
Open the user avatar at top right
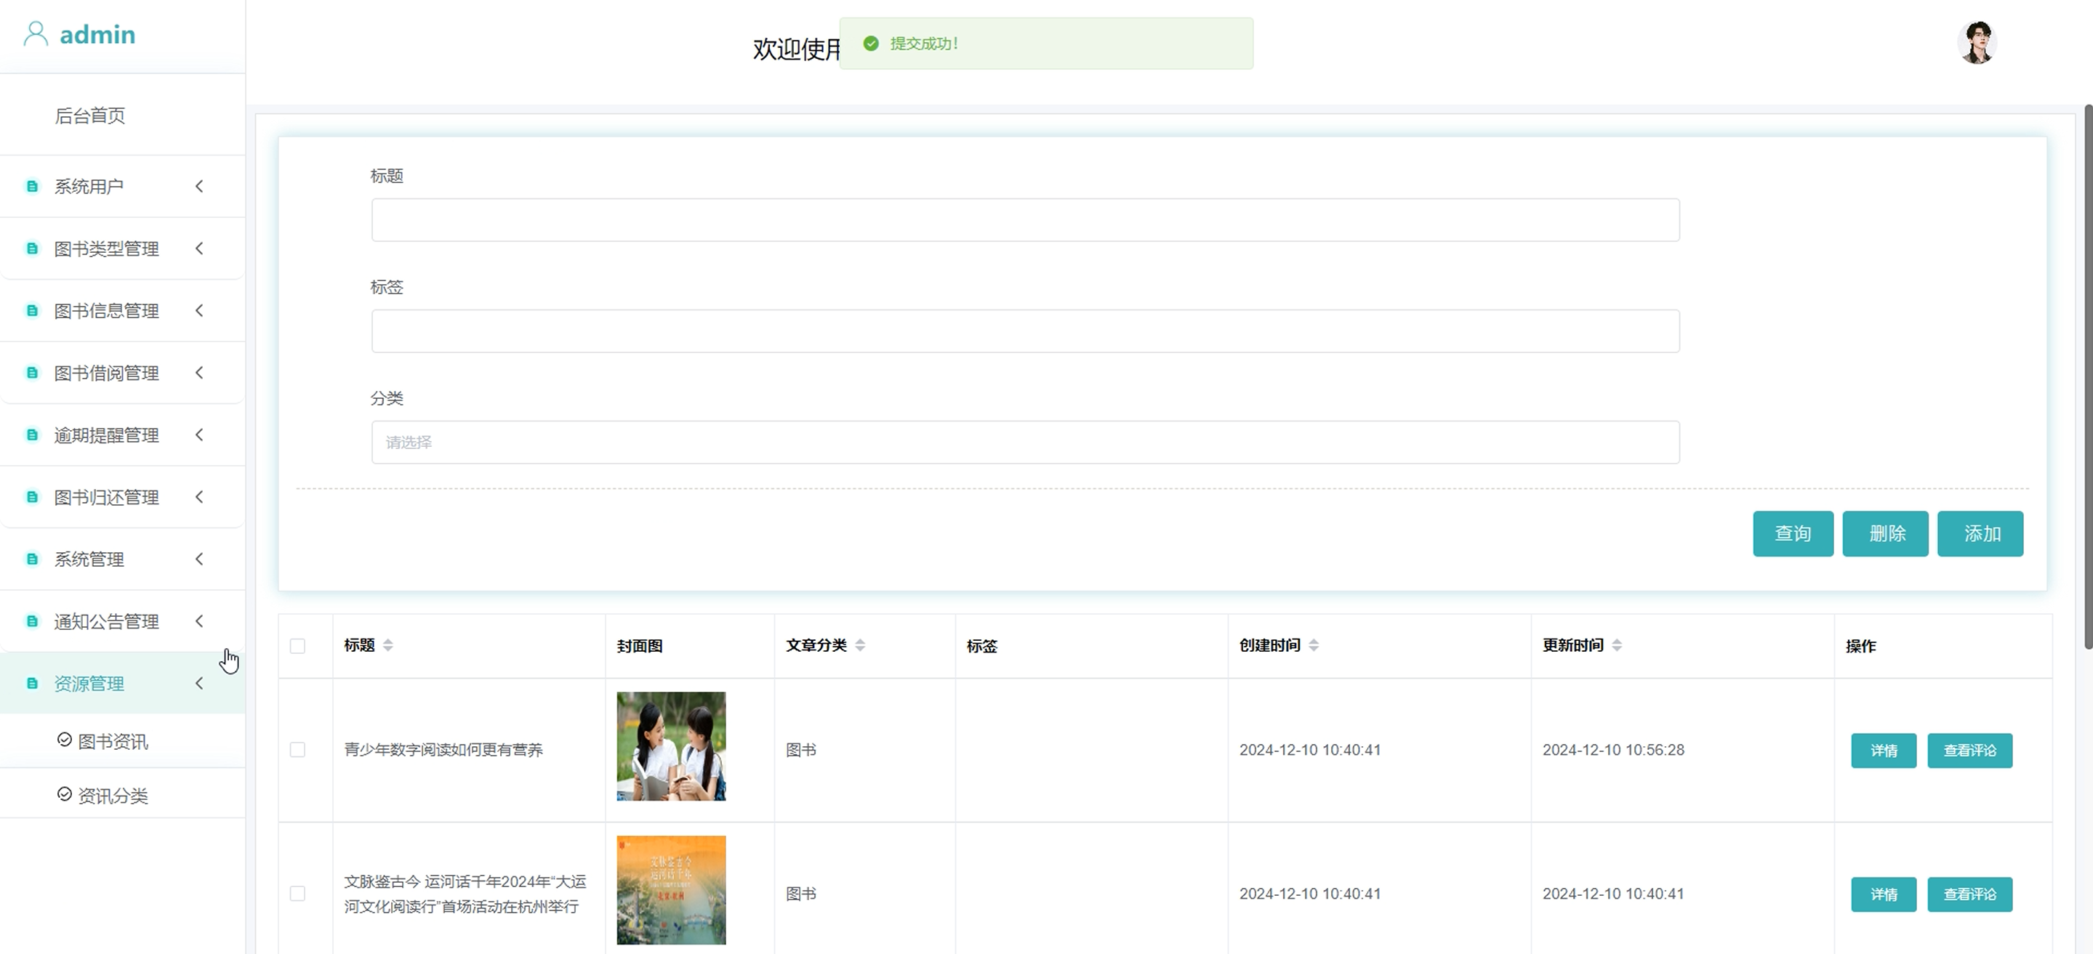point(1976,42)
